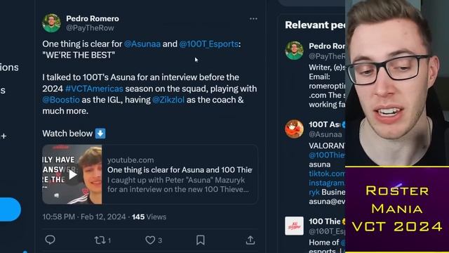Screen dimensions: 449x253
Task: Open the reply comment icon
Action: [x=50, y=240]
